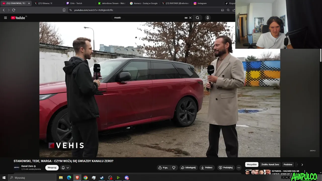Open site settings icon beside URL
Viewport: 322px width, 181px height.
70,10
